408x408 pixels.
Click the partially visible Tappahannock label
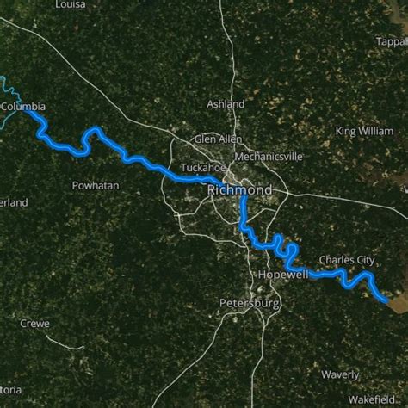392,41
